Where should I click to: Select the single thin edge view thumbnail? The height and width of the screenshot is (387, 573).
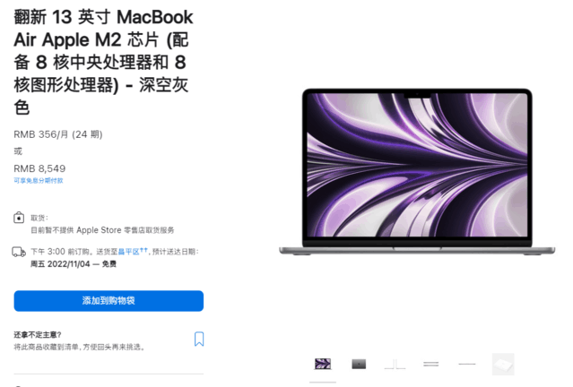[466, 364]
